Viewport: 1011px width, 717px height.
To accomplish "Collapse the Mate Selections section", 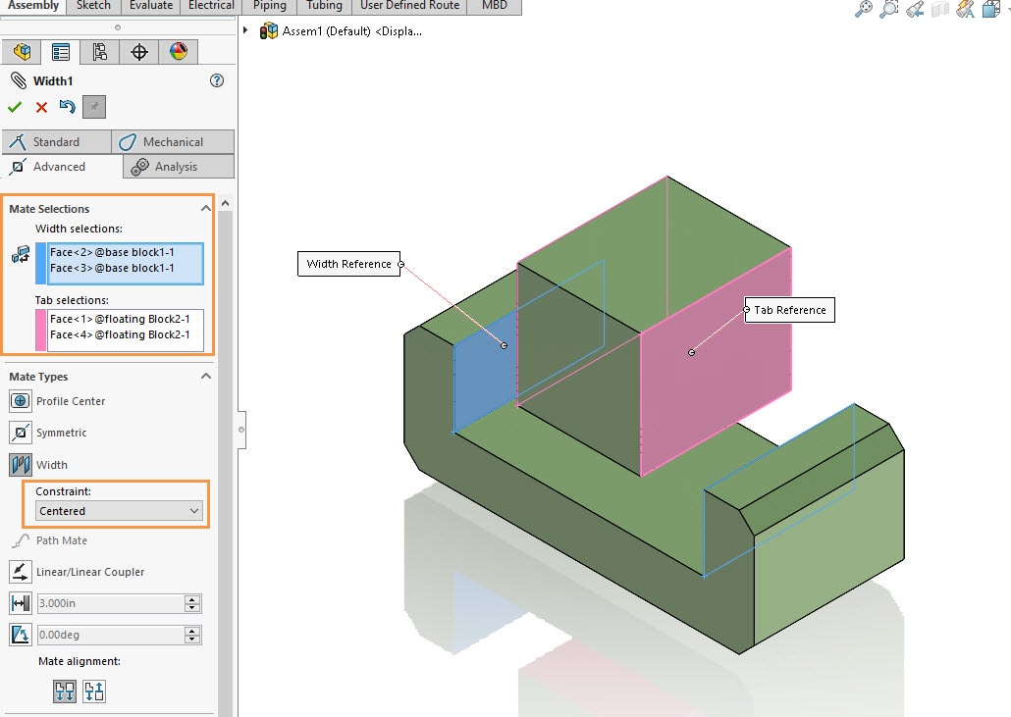I will [x=206, y=208].
